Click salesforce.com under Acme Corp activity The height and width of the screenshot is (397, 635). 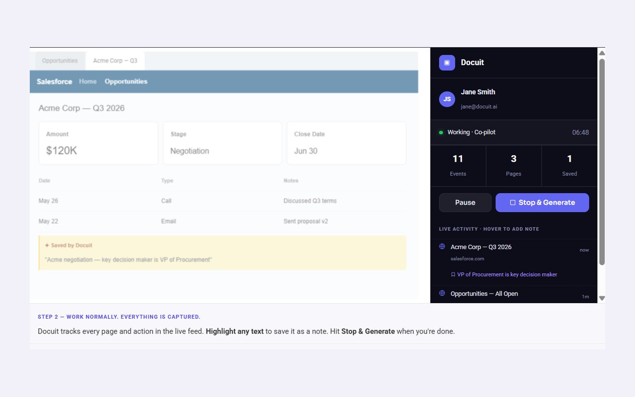(x=467, y=259)
